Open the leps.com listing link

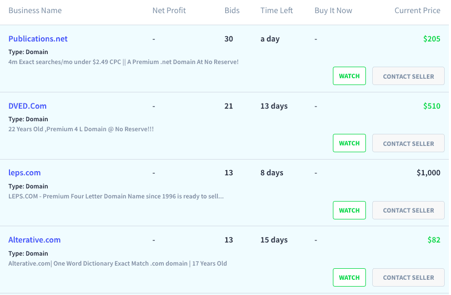[25, 173]
